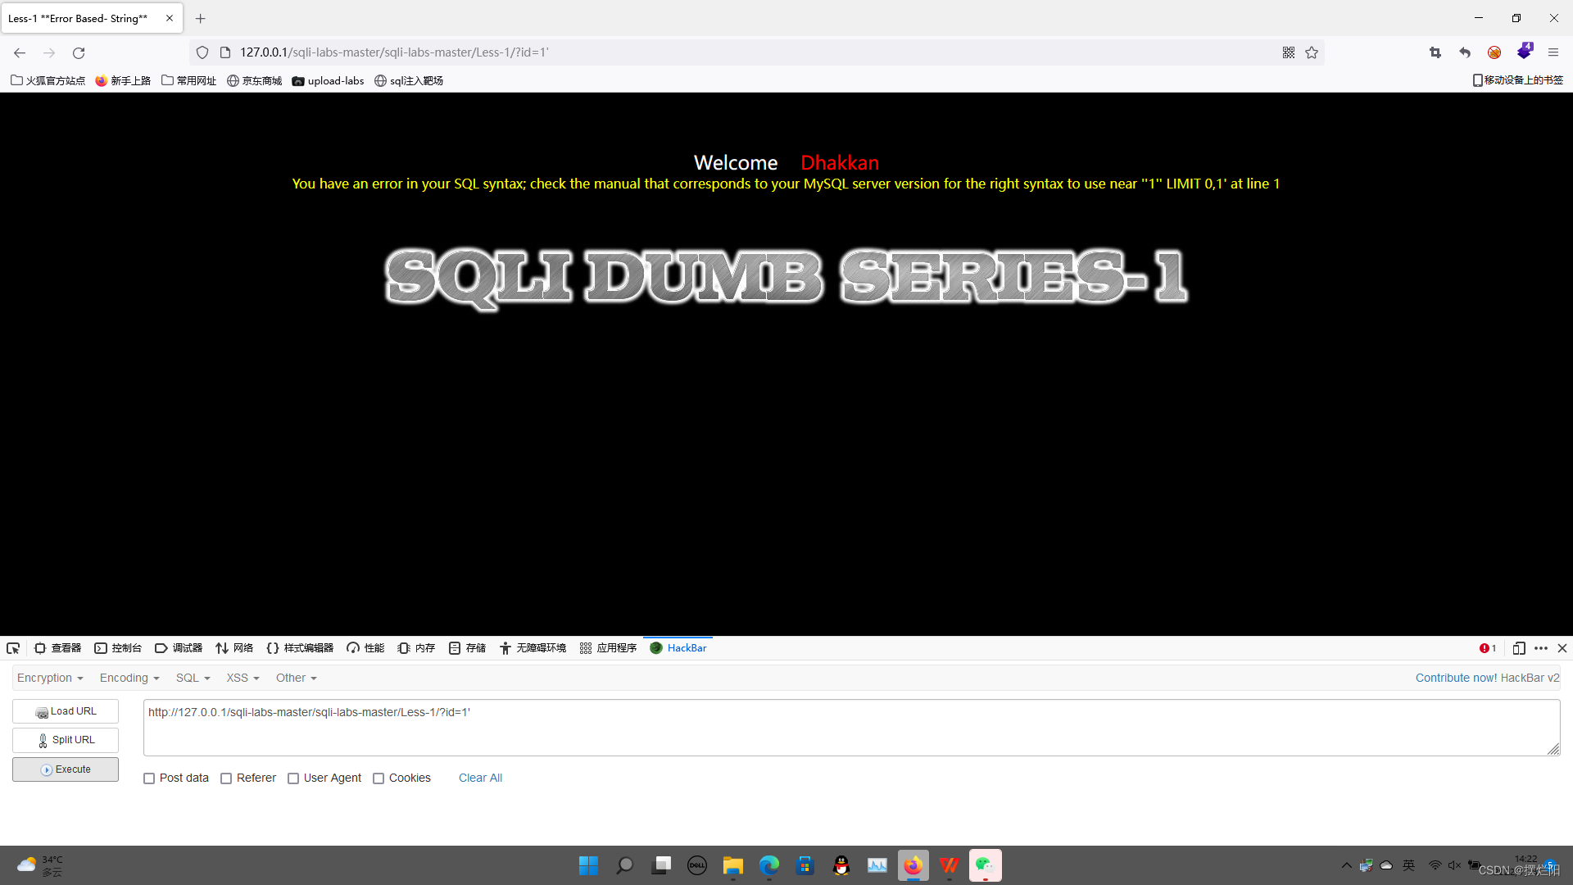
Task: Reload the current page
Action: (x=79, y=52)
